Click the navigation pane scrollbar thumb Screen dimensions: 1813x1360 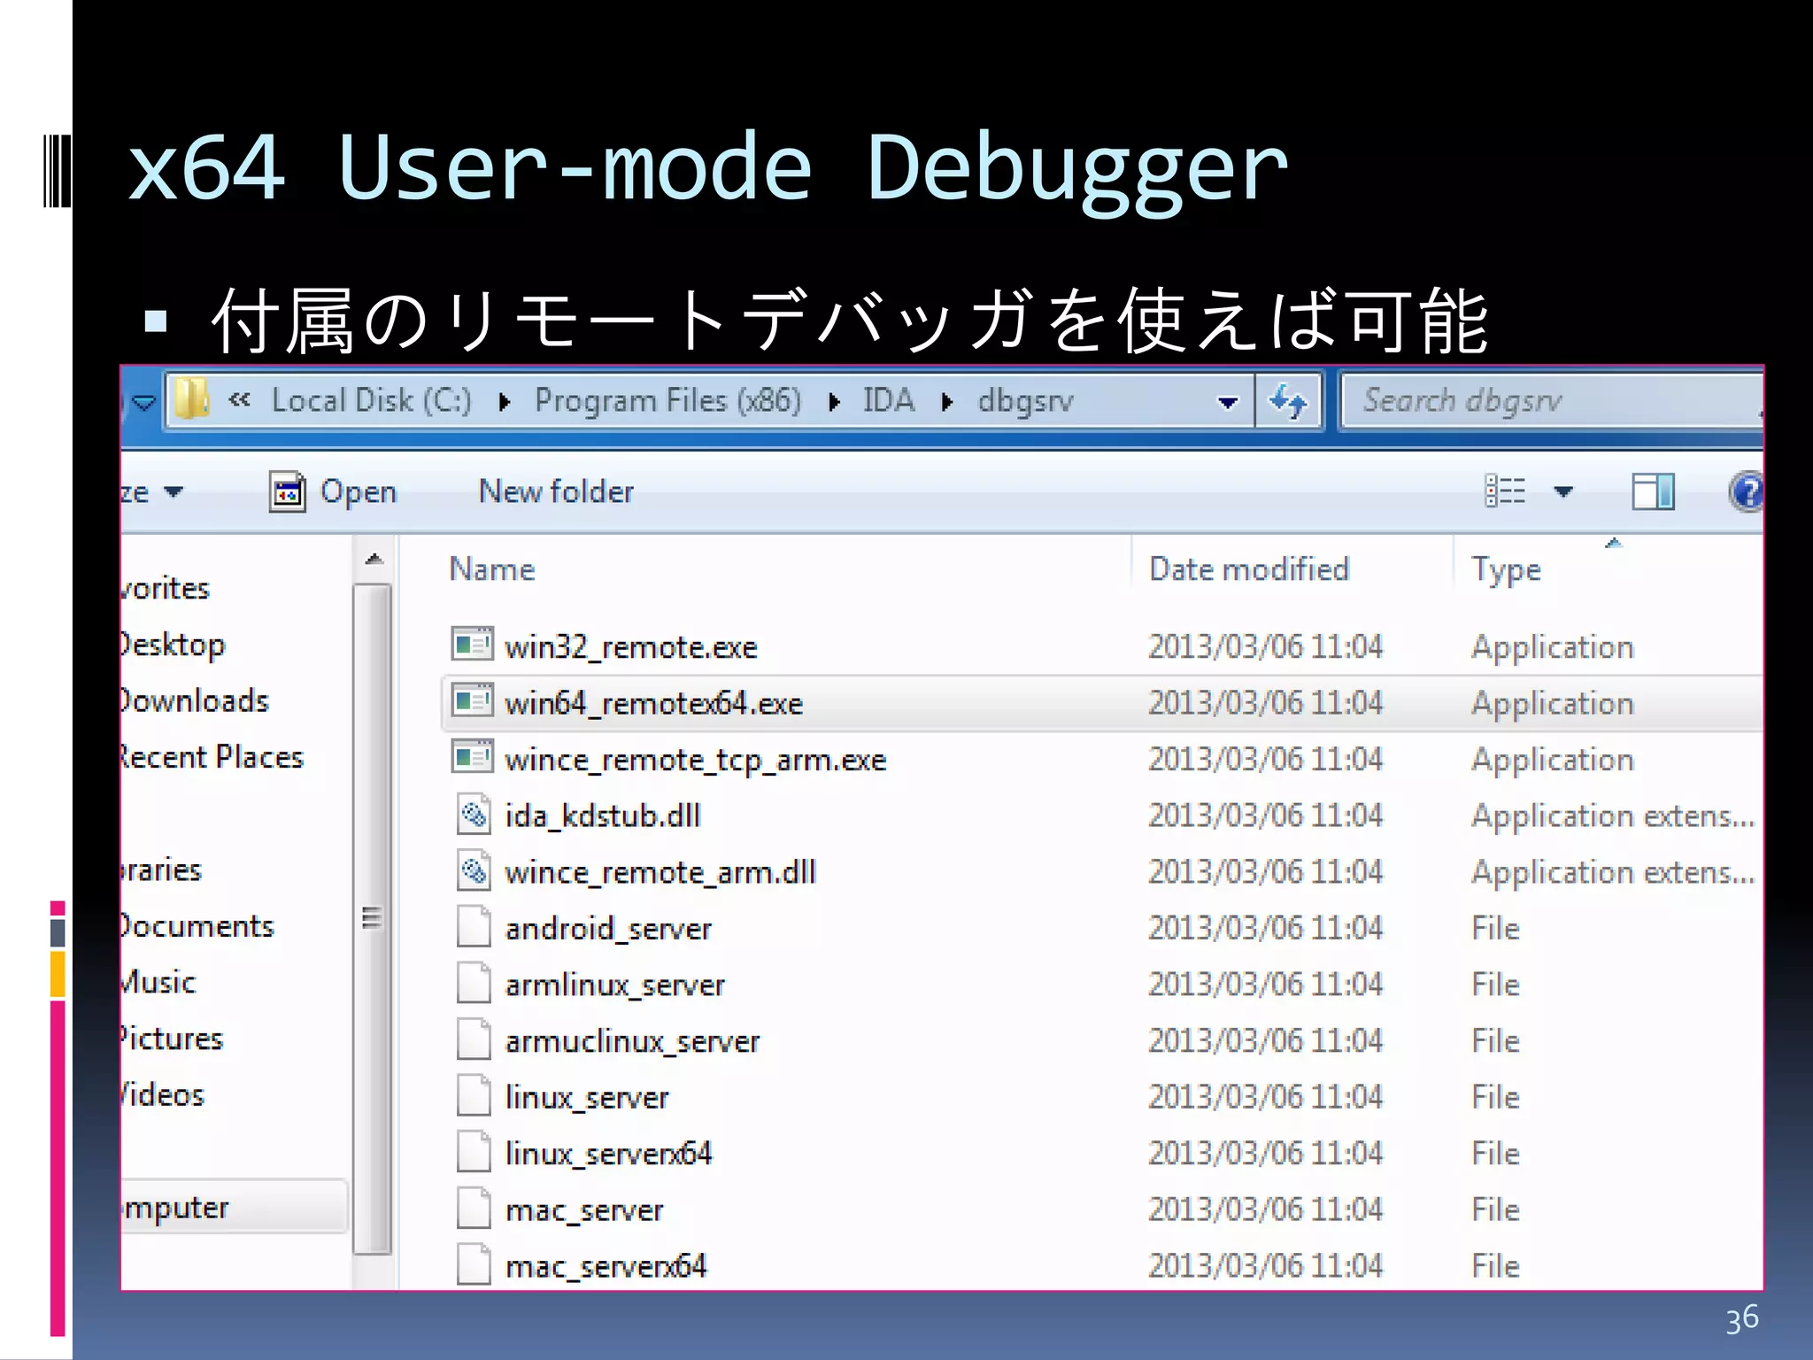click(373, 918)
